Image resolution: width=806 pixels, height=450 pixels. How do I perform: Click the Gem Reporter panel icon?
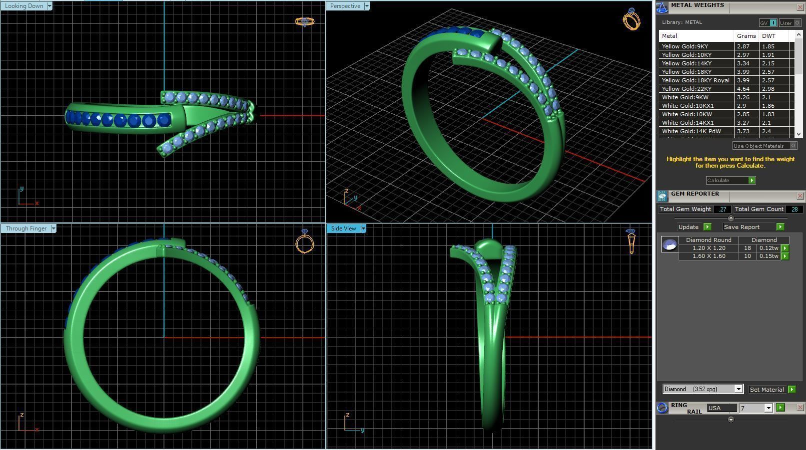pos(662,196)
